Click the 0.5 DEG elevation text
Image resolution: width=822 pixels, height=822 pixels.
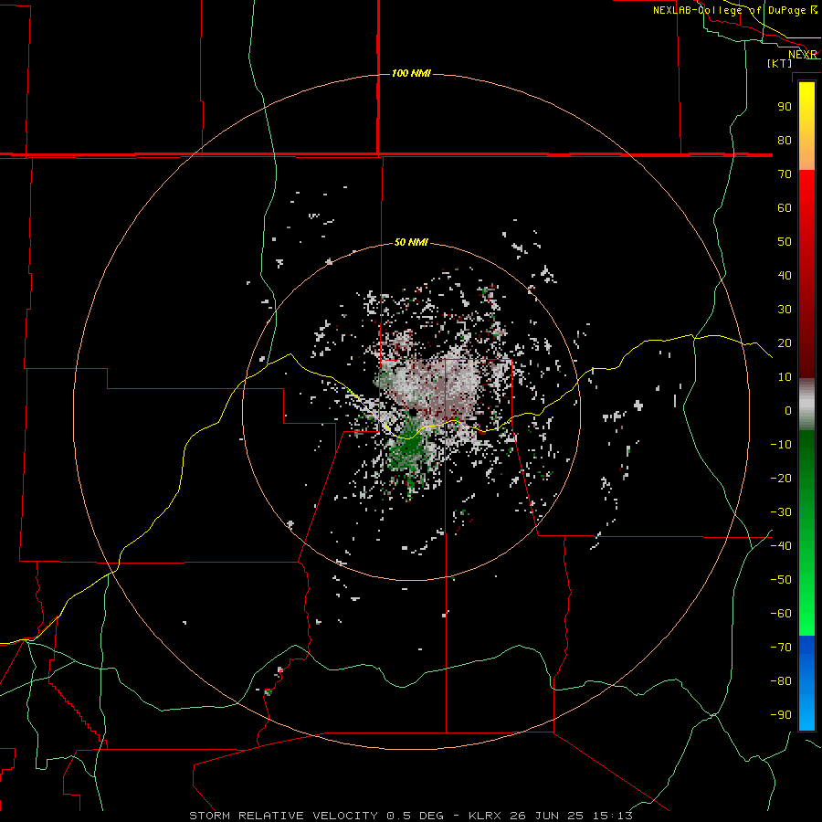[x=415, y=816]
